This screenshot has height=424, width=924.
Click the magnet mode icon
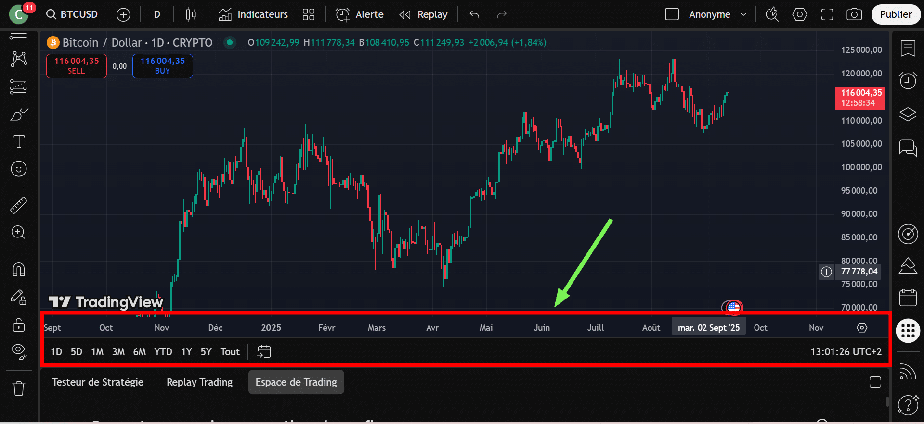pos(19,270)
